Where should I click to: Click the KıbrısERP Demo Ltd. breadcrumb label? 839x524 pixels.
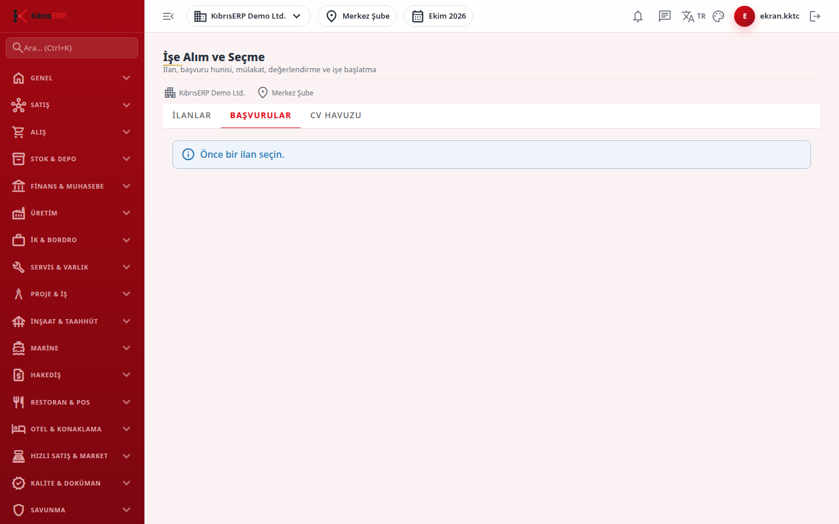point(211,93)
